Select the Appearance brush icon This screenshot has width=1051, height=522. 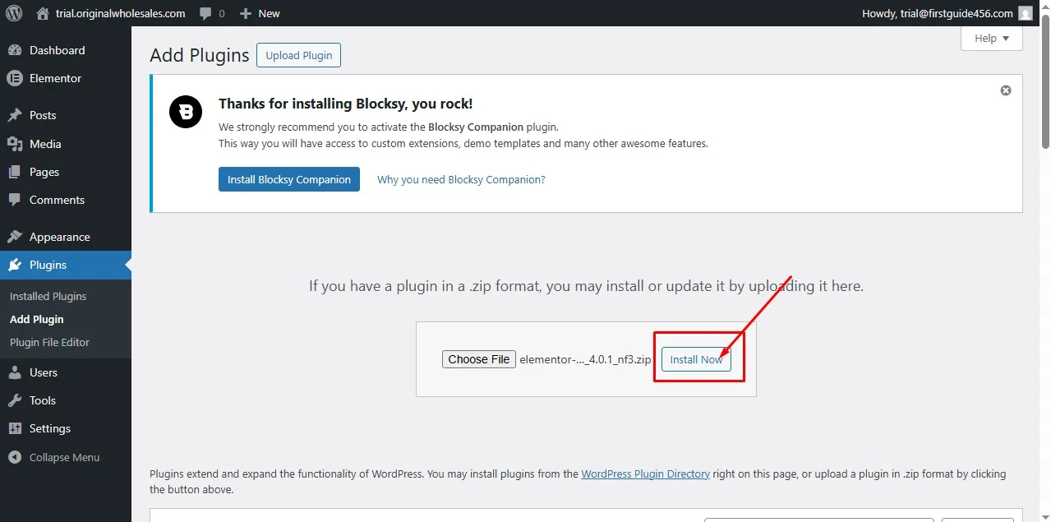tap(16, 236)
